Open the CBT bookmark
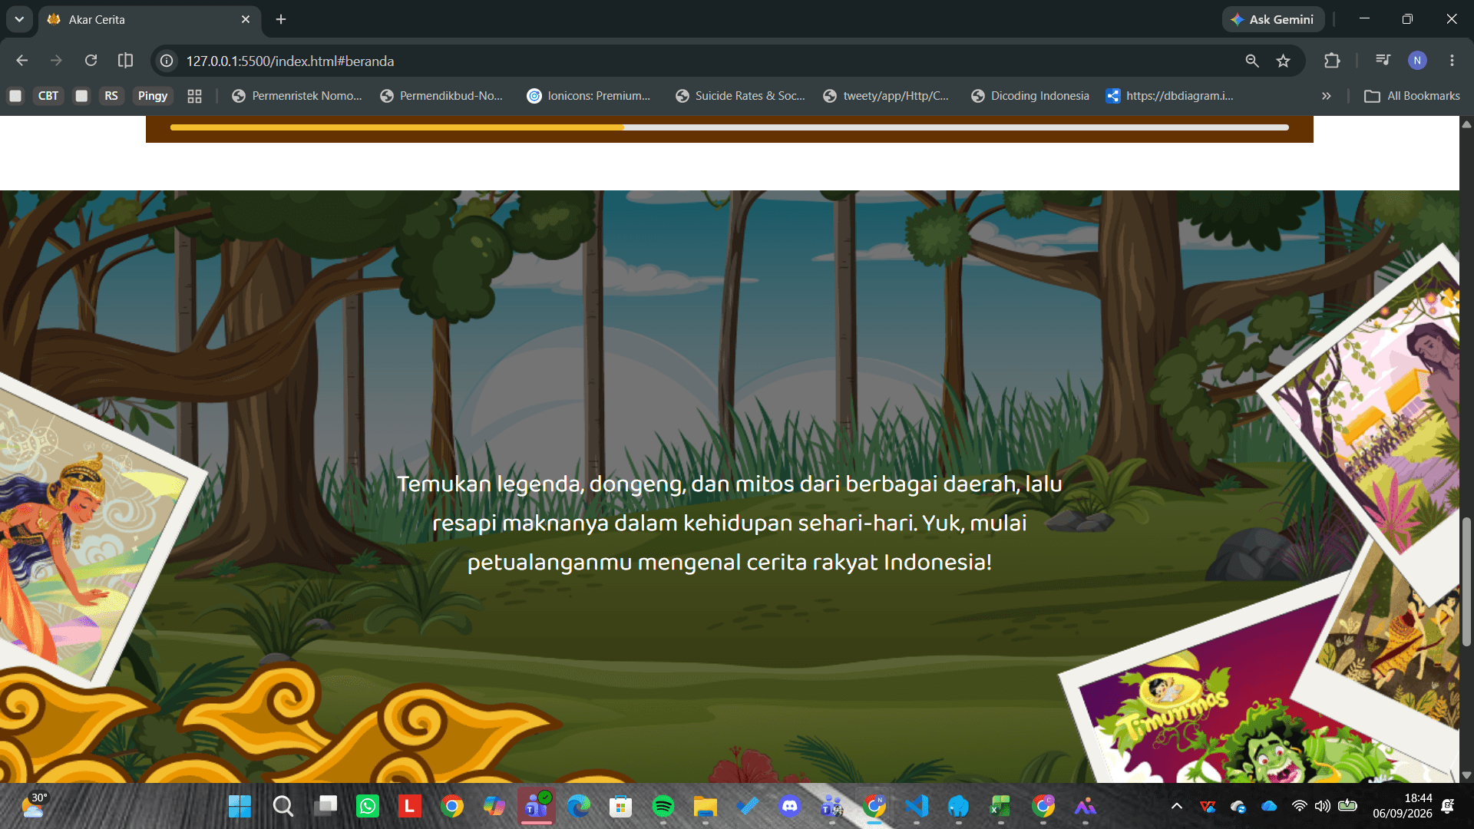 (48, 96)
